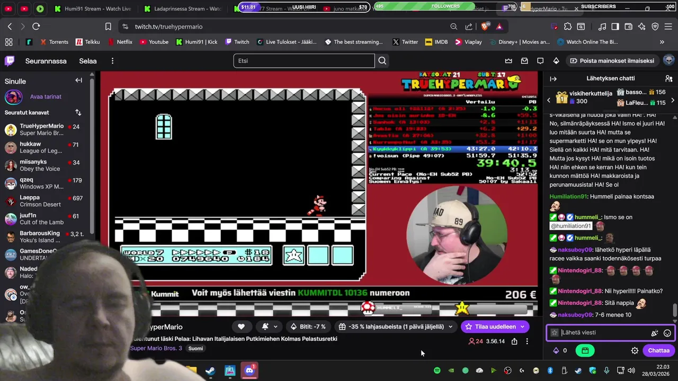This screenshot has width=678, height=381.
Task: Click the chat scrollbar thumb
Action: 675,310
